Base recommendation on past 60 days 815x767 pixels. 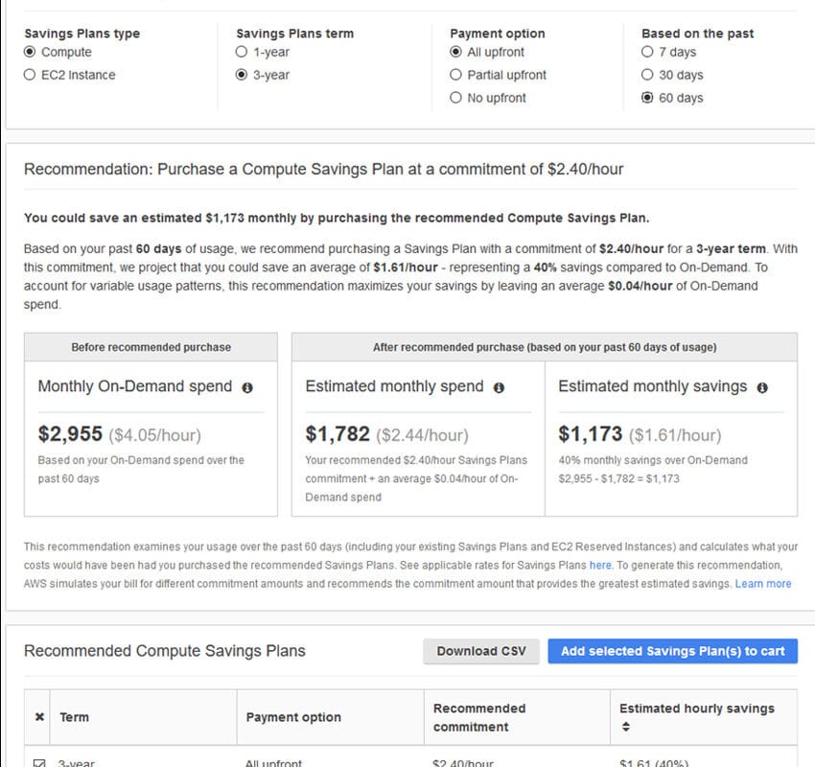click(x=647, y=98)
